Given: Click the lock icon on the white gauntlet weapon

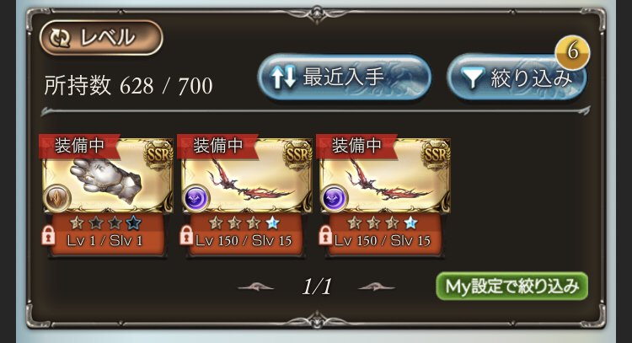Looking at the screenshot, I should pos(48,235).
